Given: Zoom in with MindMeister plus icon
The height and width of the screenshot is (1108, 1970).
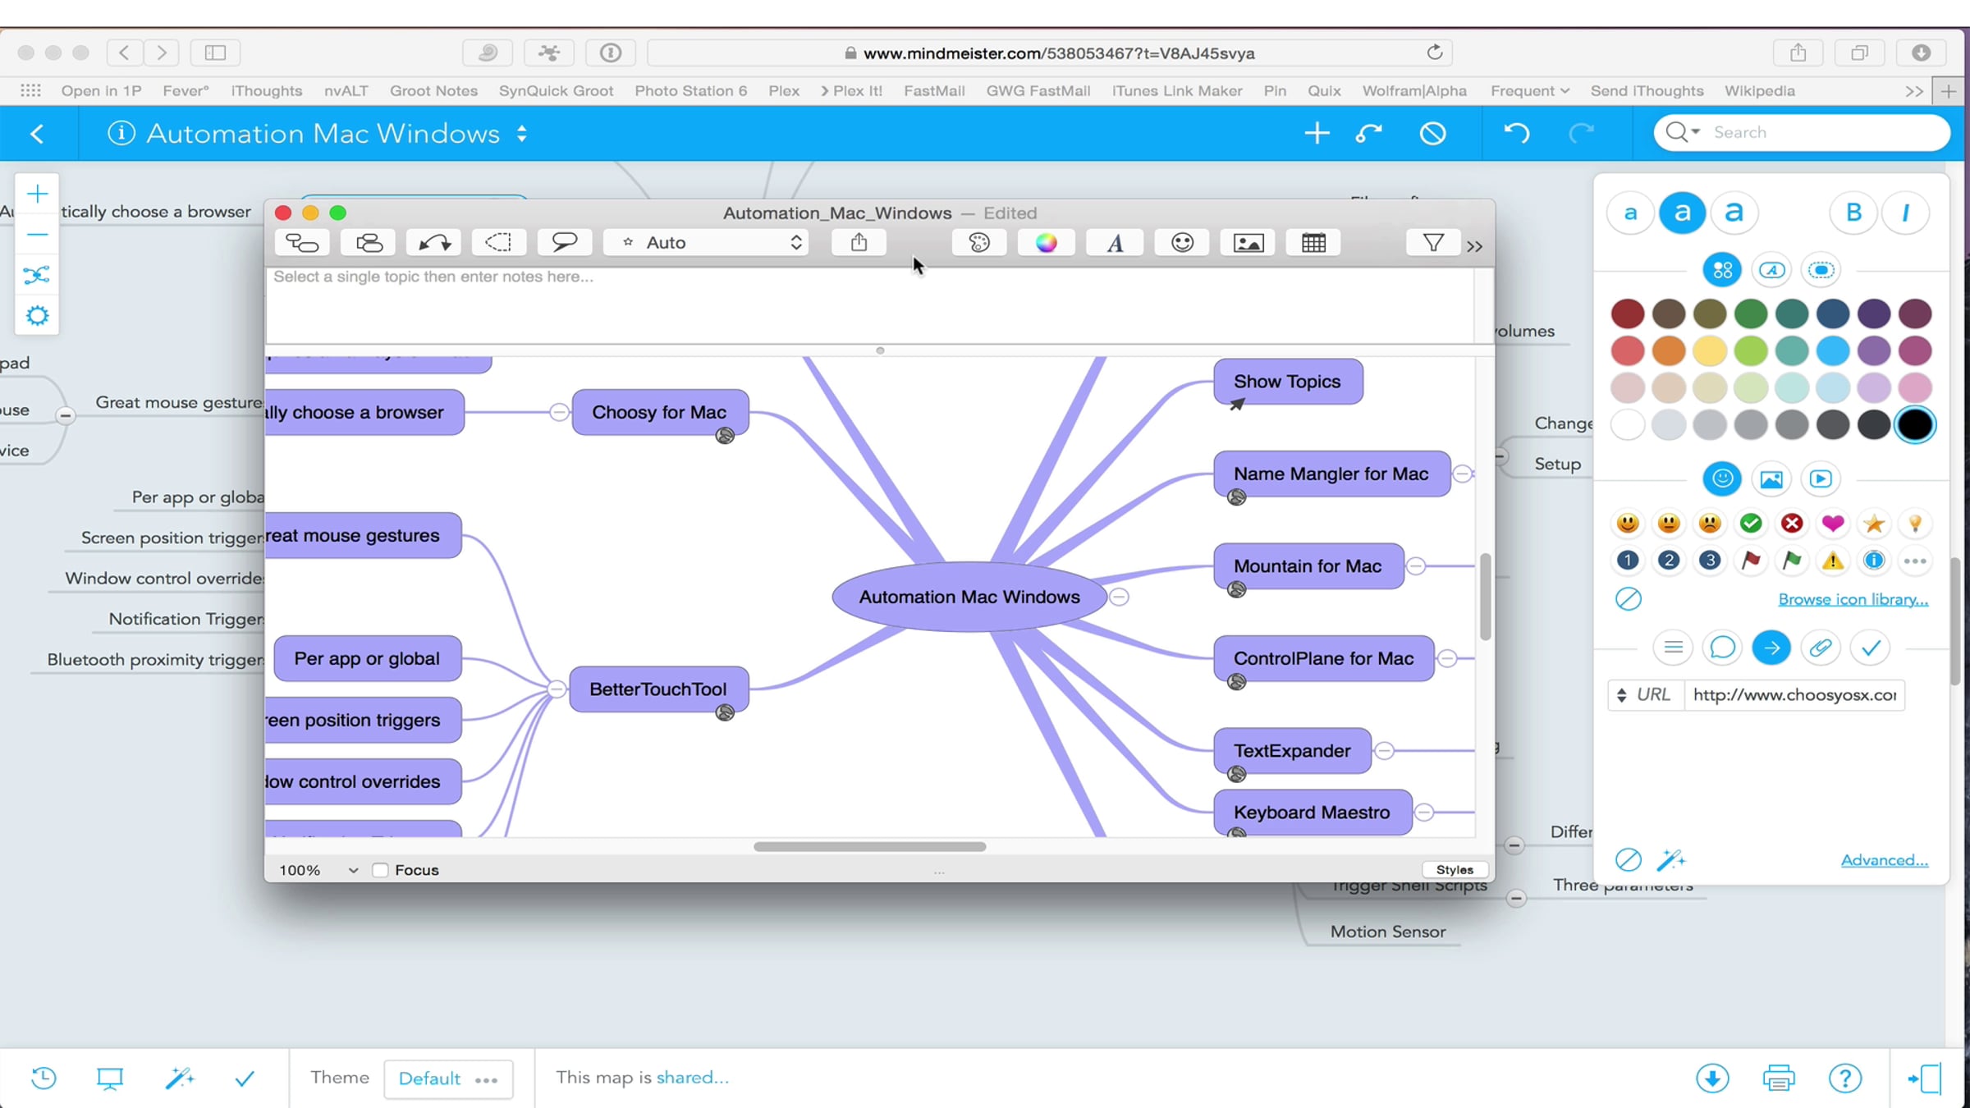Looking at the screenshot, I should coord(37,194).
